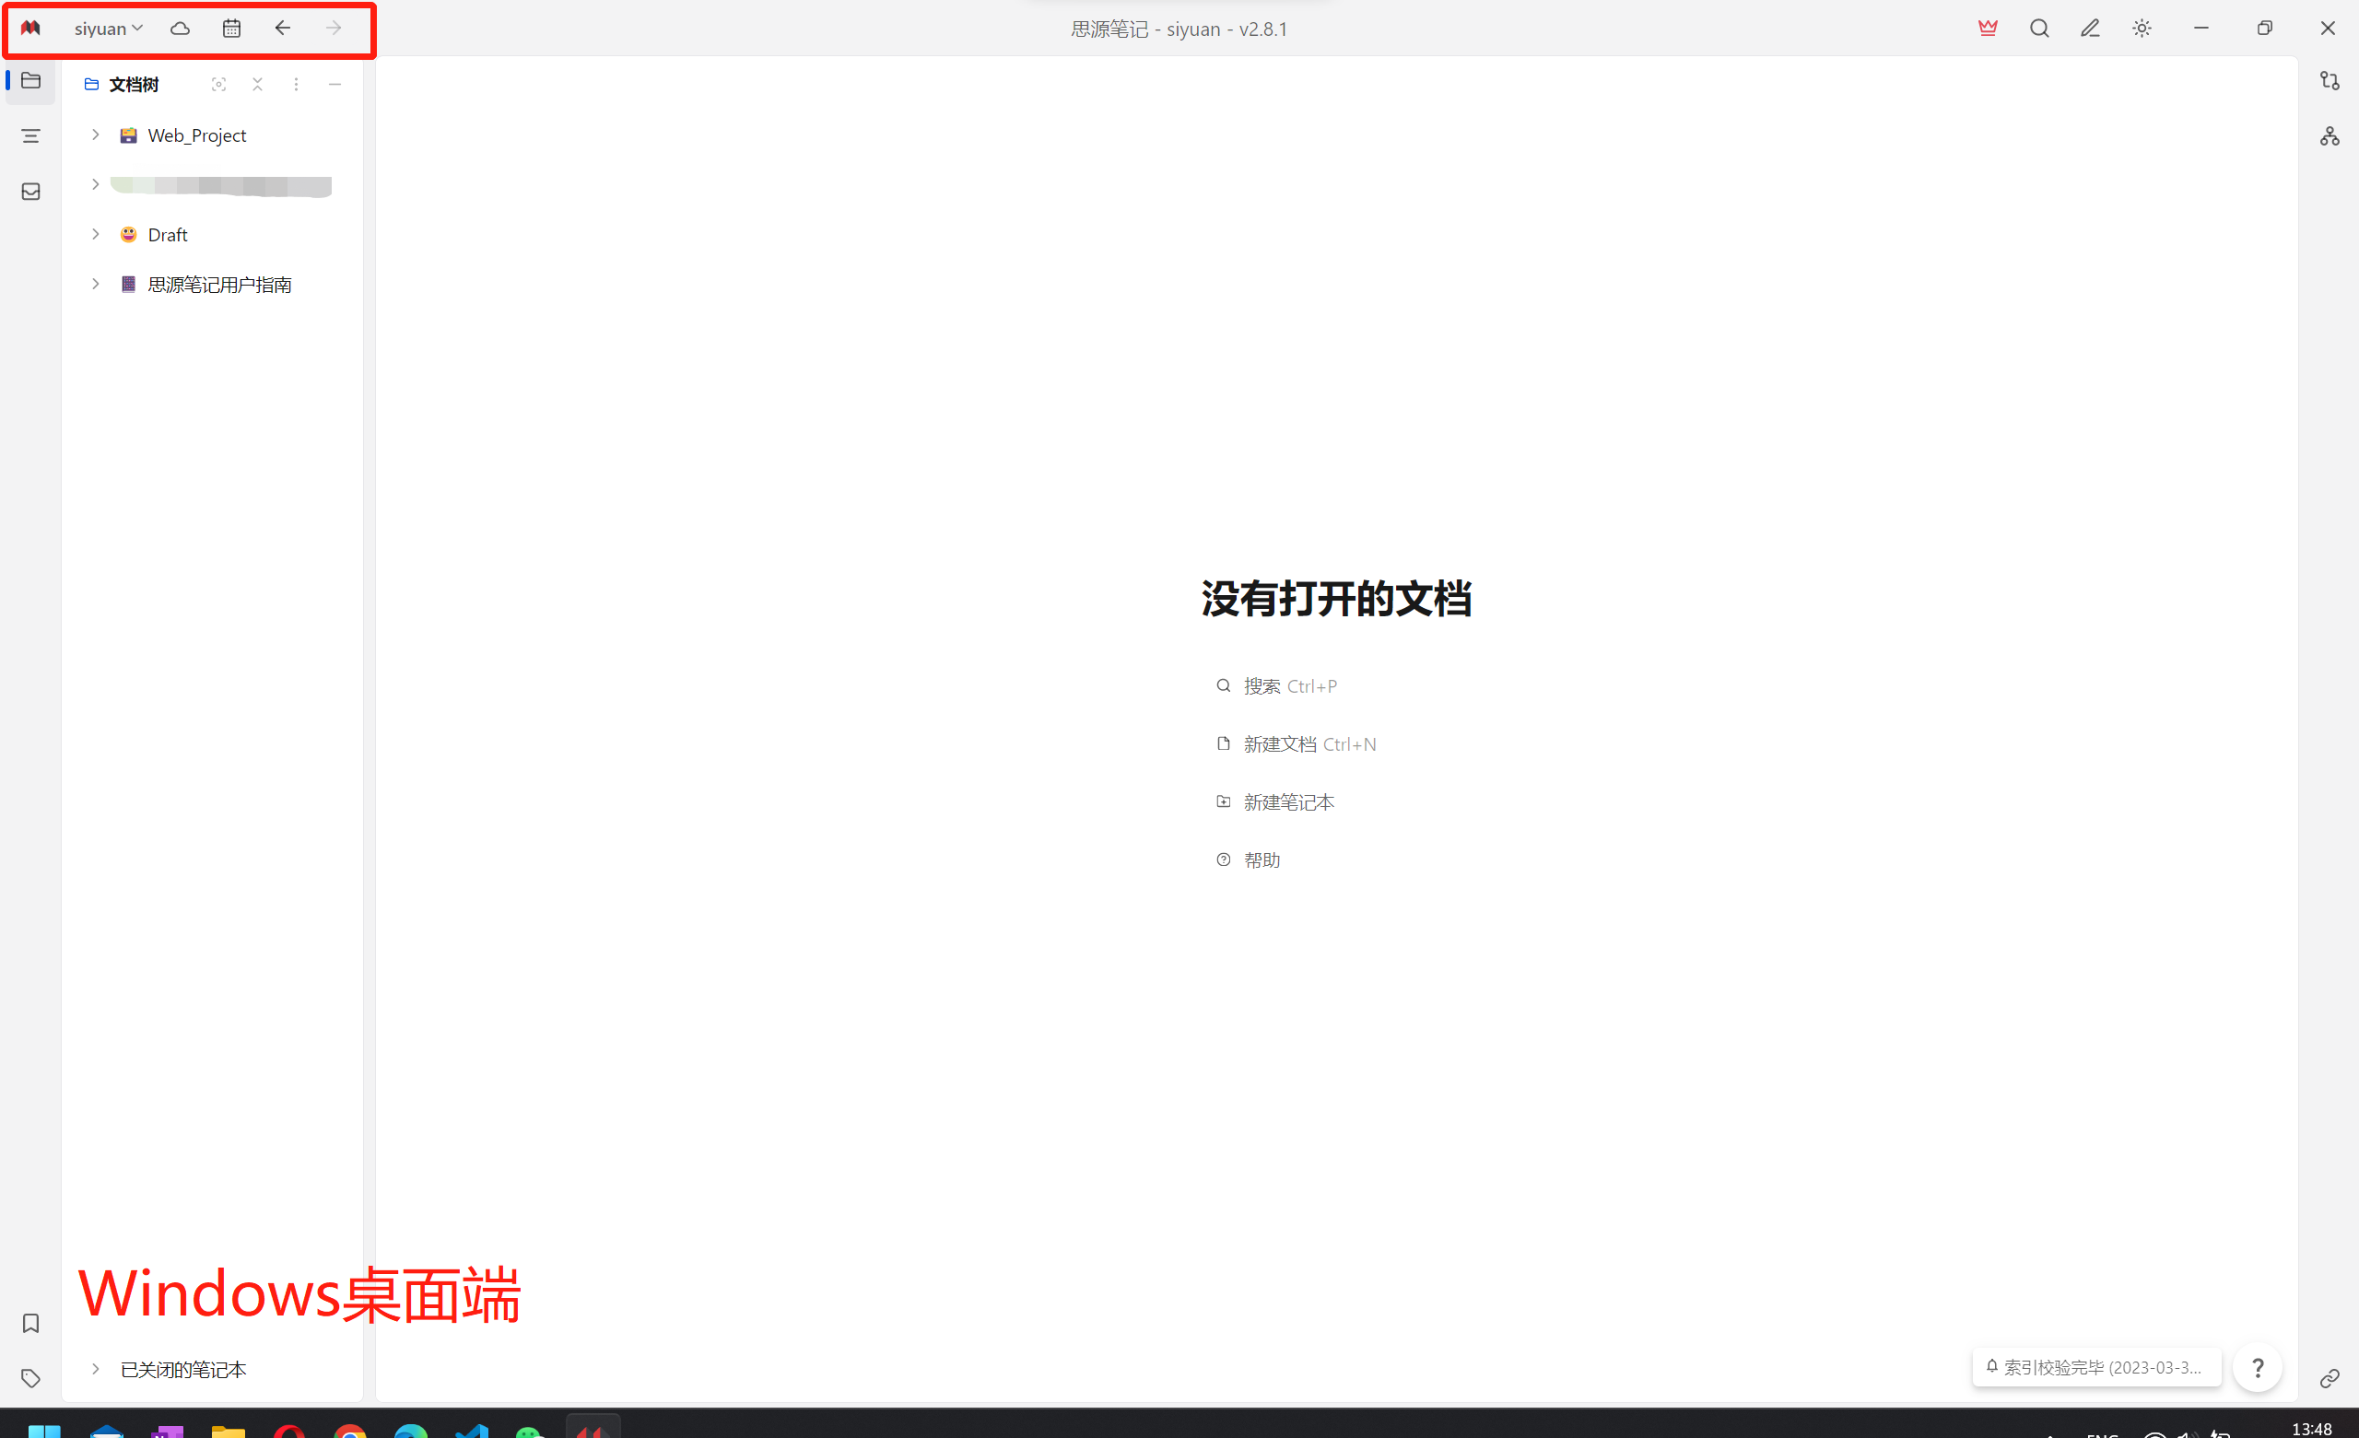
Task: Expand the Web_Project notebook
Action: pyautogui.click(x=96, y=135)
